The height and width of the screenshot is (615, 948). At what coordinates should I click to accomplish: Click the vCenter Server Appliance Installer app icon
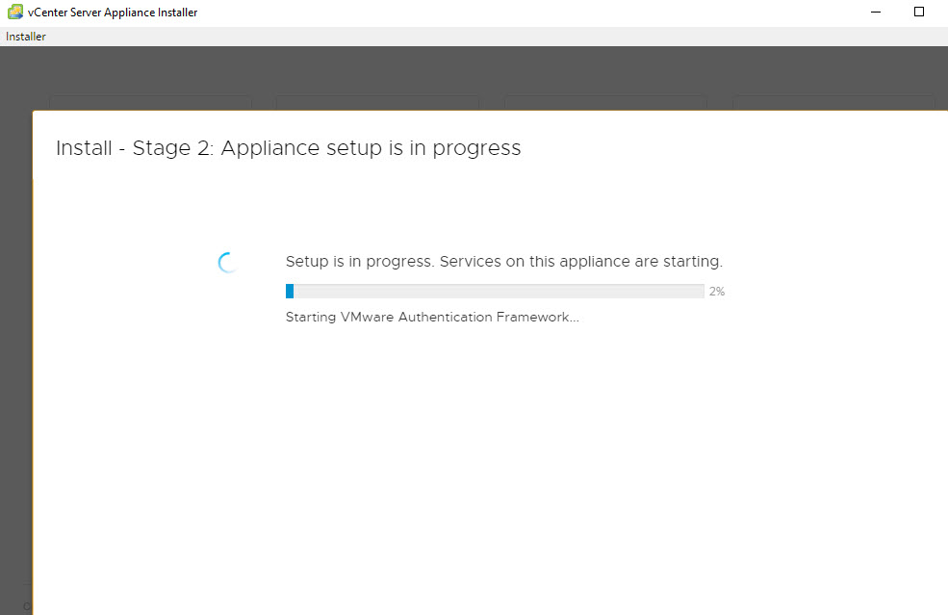[14, 12]
